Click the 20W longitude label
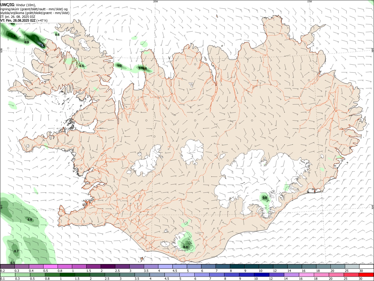This screenshot has width=374, height=281. [155, 1]
